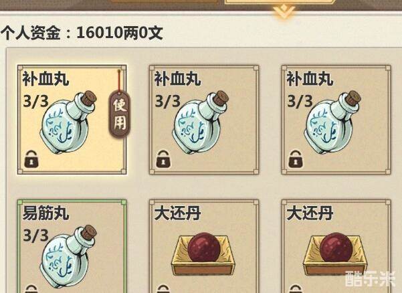The height and width of the screenshot is (293, 402).
Task: Expand the golden chevron arrow at top
Action: (284, 12)
